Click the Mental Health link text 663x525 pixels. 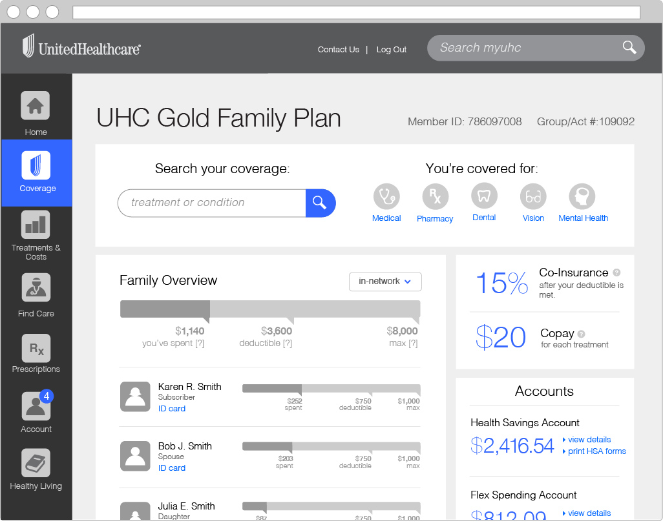coord(583,218)
